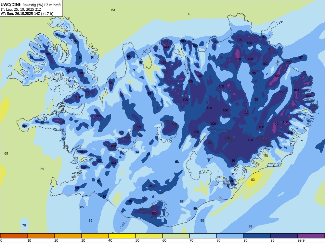Screen dimensions: 325x243
Task: Pick the pale blue 70–80 legend swatch
Action: (203, 236)
